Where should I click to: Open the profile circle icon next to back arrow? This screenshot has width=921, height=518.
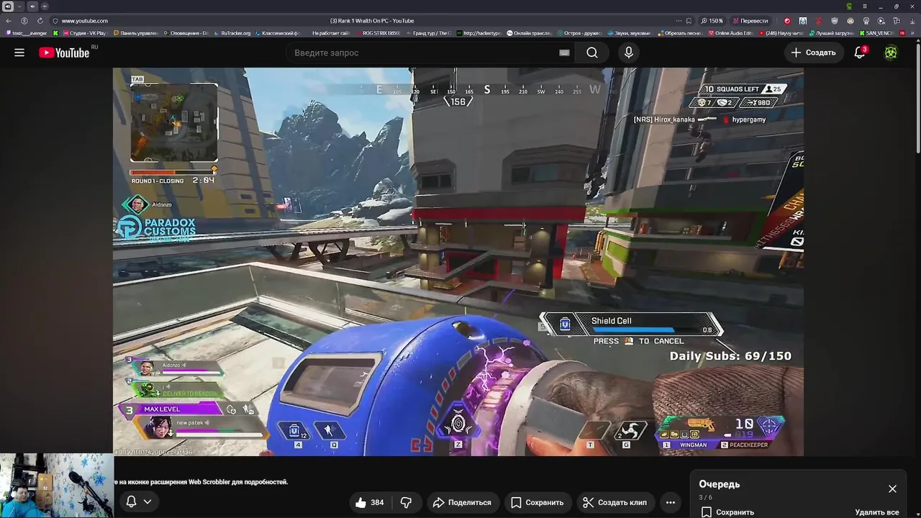[24, 21]
